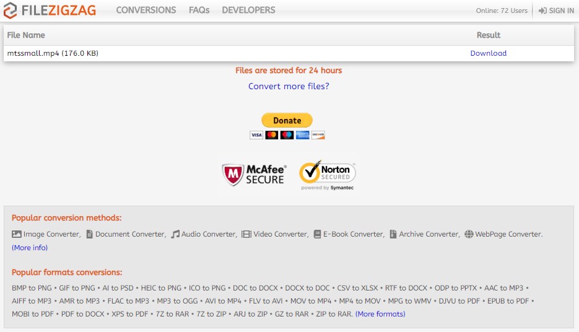Click the Archive Converter zip icon
Image resolution: width=579 pixels, height=332 pixels.
coord(393,234)
